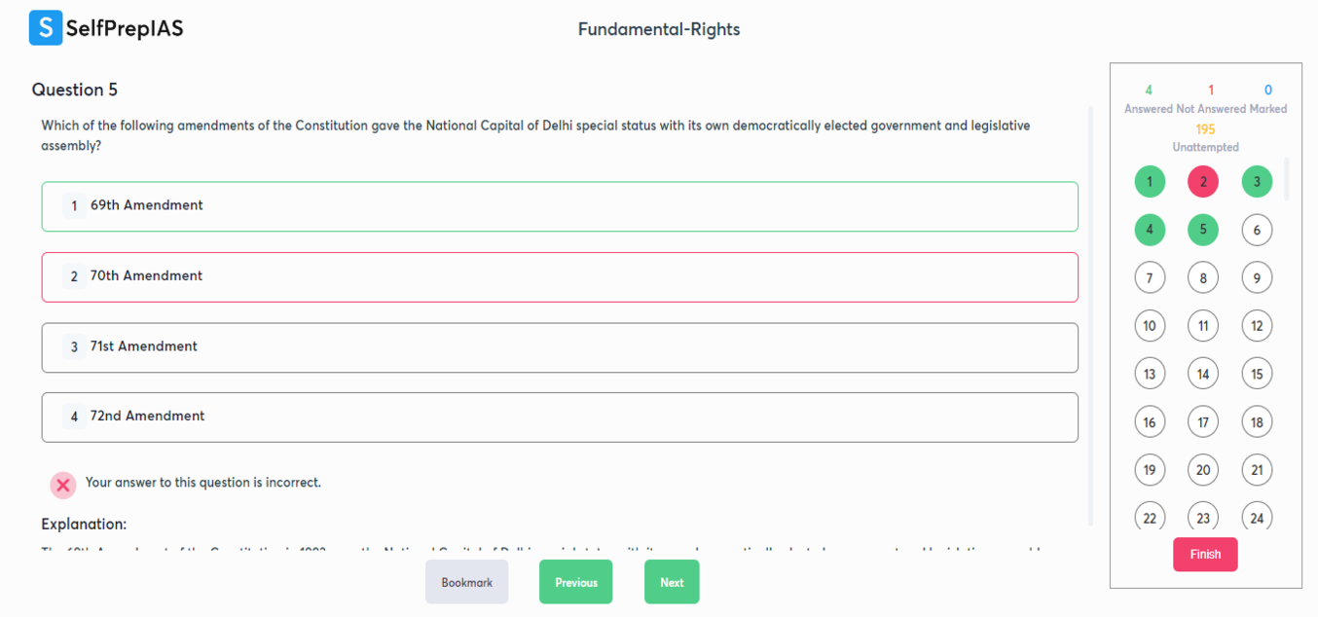Click the green Next button
The width and height of the screenshot is (1318, 617).
tap(672, 582)
